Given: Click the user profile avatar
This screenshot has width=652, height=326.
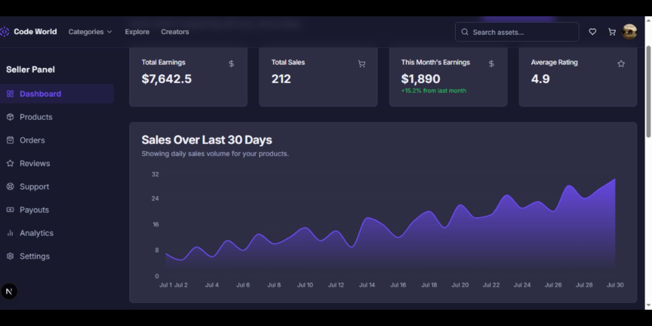Looking at the screenshot, I should tap(629, 32).
